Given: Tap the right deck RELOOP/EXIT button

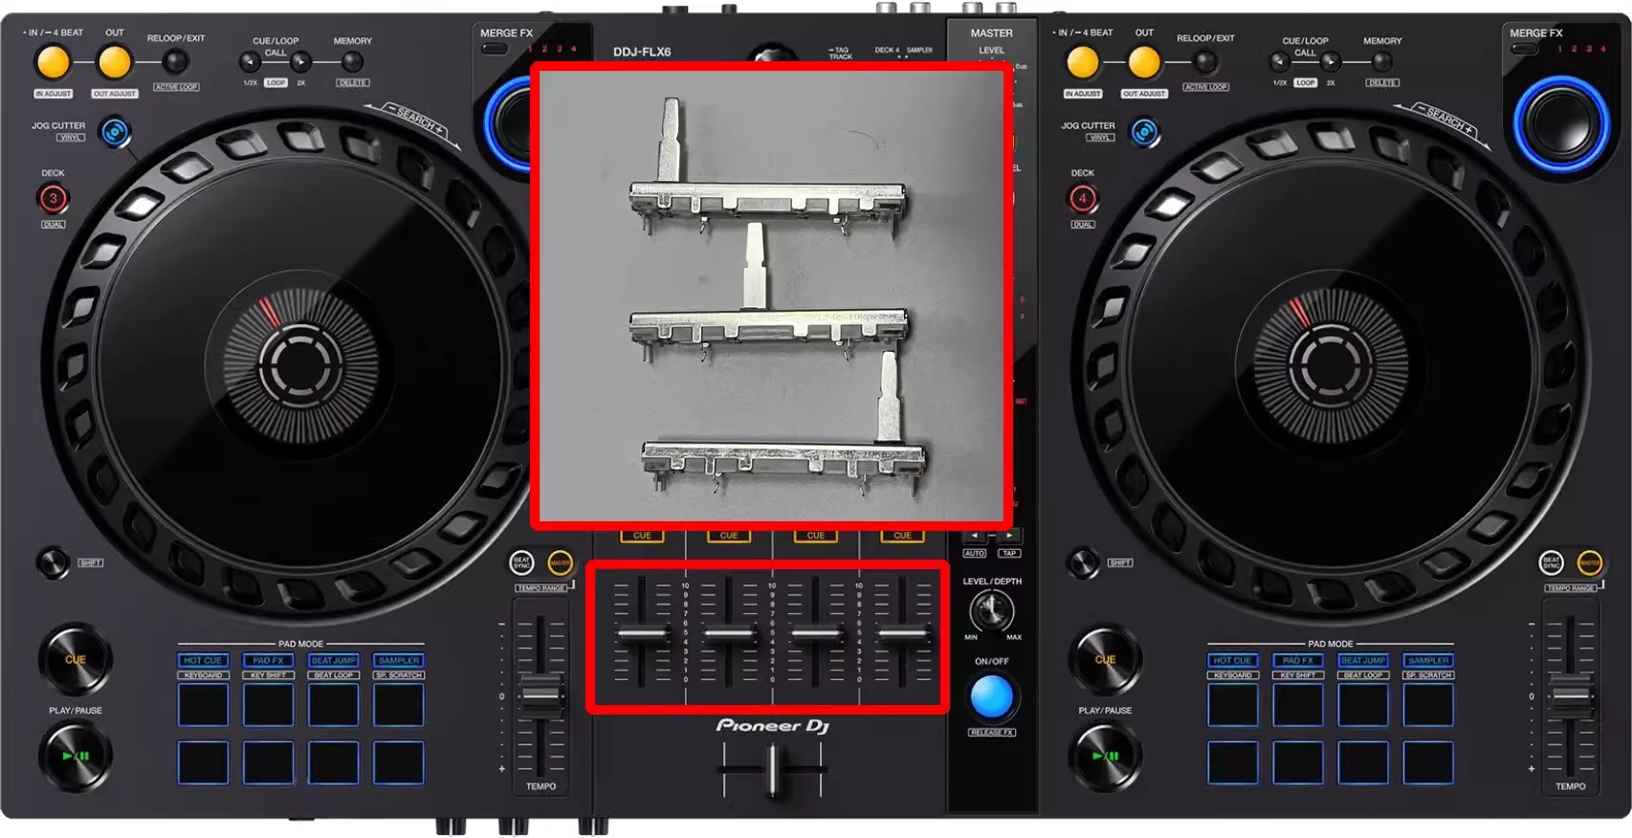Looking at the screenshot, I should (1205, 62).
